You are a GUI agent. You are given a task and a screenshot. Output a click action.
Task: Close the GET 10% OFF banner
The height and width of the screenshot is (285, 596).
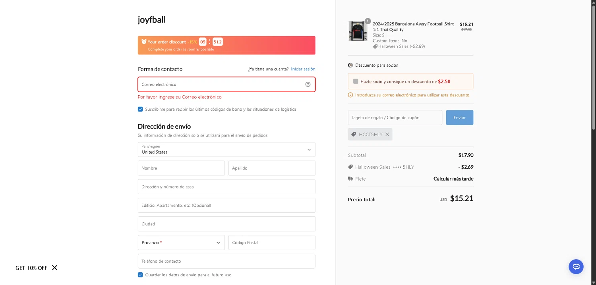[54, 268]
